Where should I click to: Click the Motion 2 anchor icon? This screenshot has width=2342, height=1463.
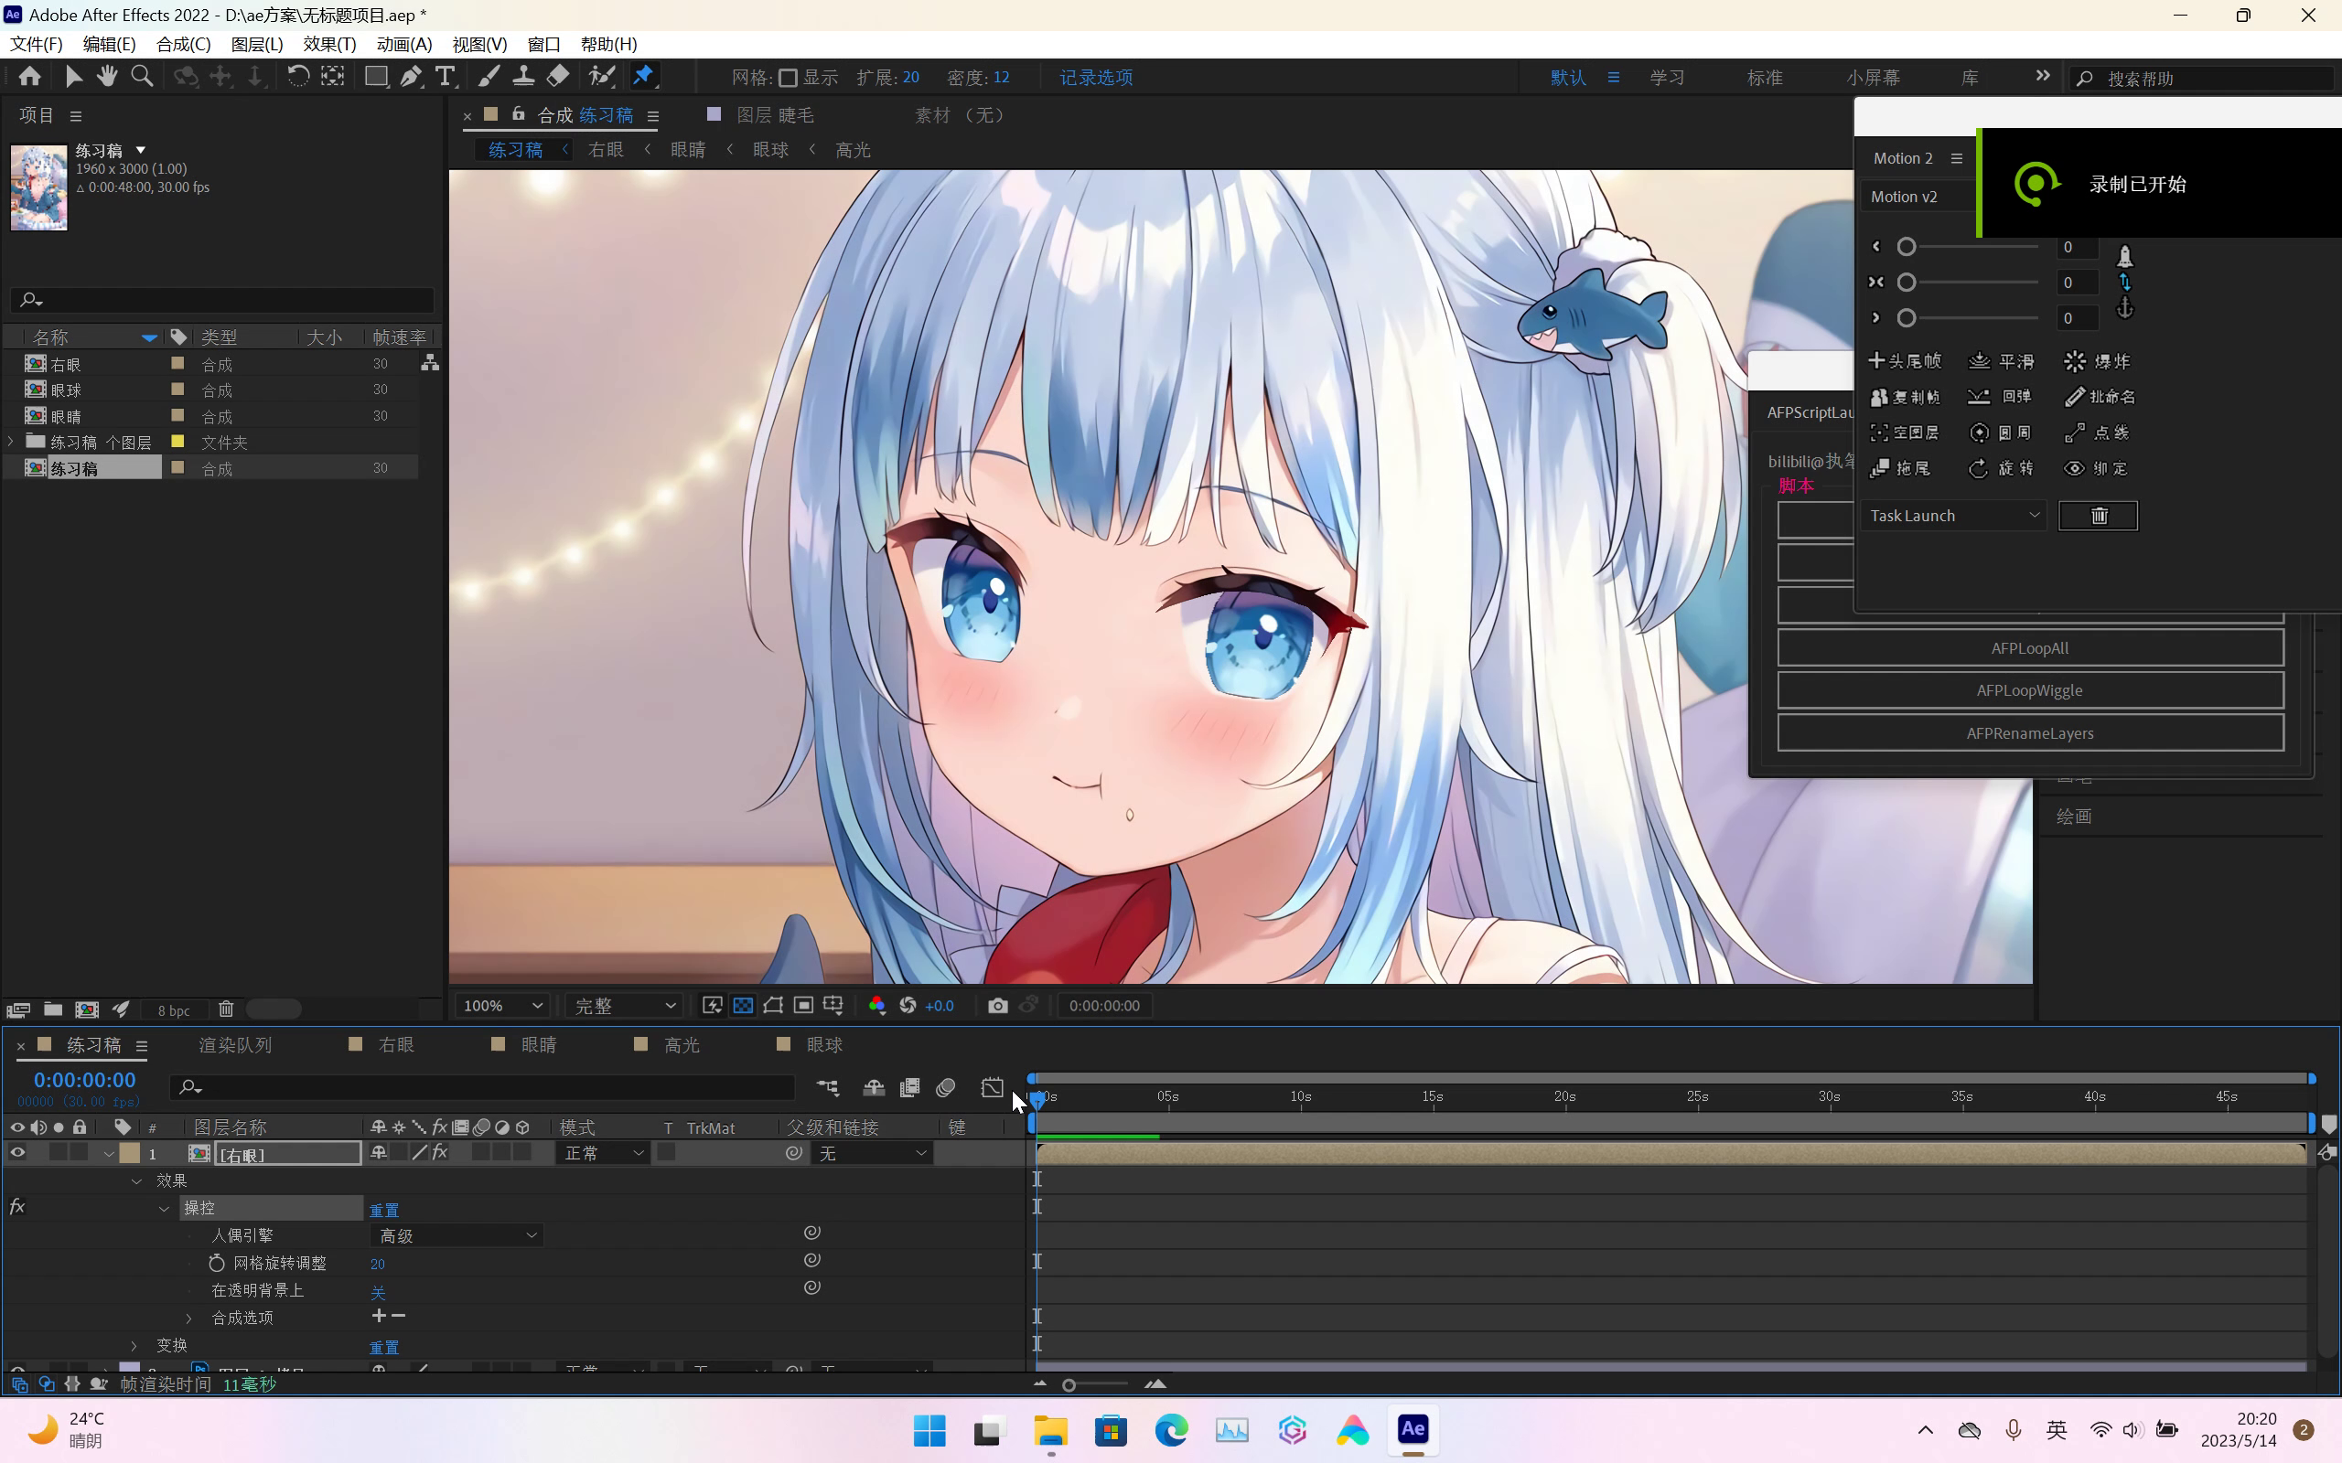(x=2124, y=308)
